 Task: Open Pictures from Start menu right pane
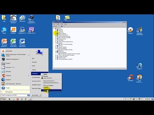34,62
